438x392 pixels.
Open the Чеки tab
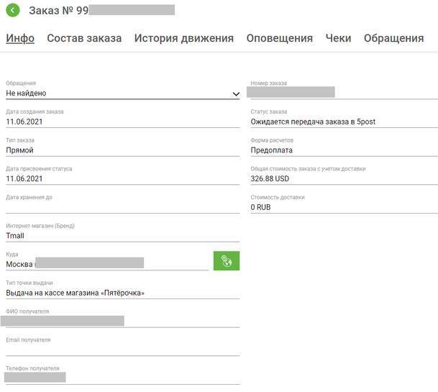338,38
